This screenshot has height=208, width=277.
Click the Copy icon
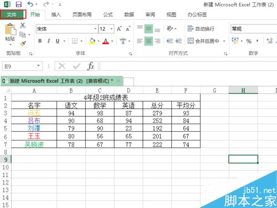(x=23, y=34)
